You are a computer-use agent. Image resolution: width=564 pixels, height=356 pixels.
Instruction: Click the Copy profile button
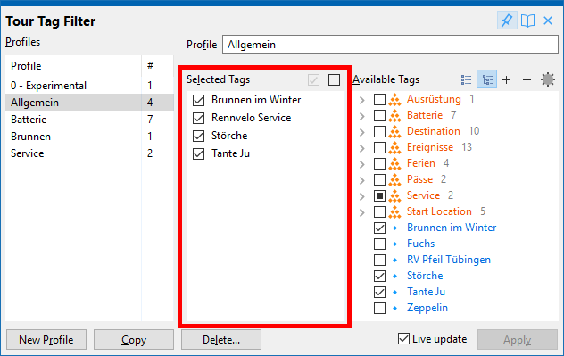134,339
